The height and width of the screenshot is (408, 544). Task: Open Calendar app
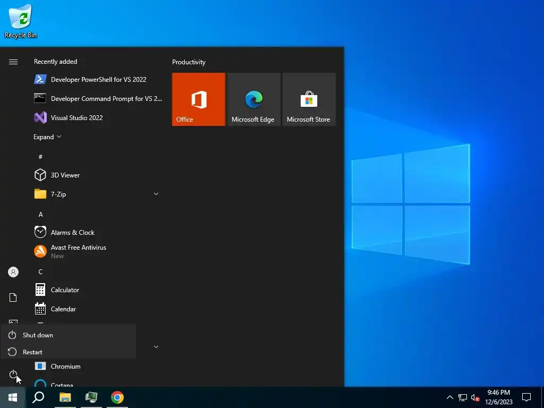tap(98, 309)
